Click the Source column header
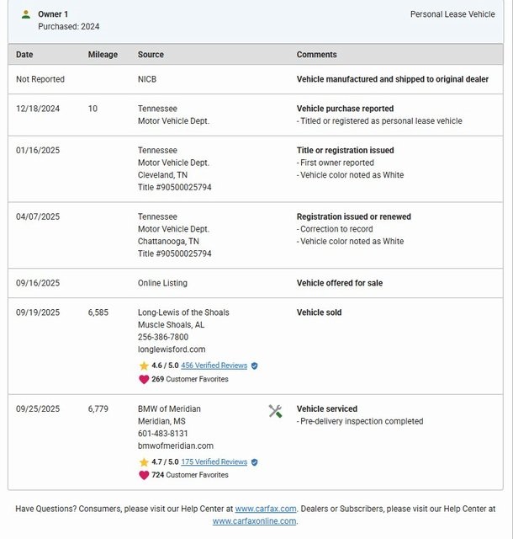513x539 pixels. point(151,55)
